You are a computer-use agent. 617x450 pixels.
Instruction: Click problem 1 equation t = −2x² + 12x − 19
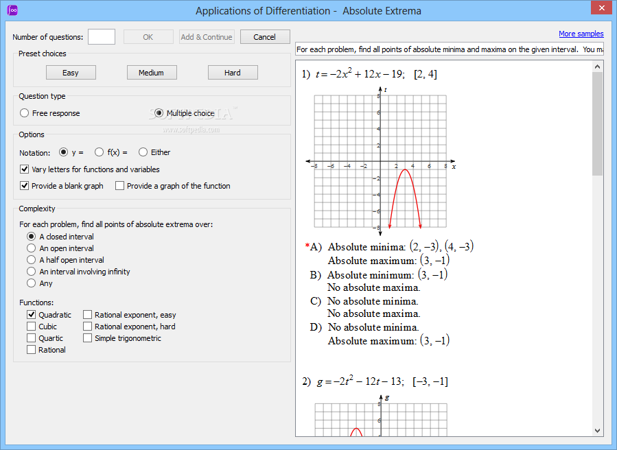click(x=360, y=74)
